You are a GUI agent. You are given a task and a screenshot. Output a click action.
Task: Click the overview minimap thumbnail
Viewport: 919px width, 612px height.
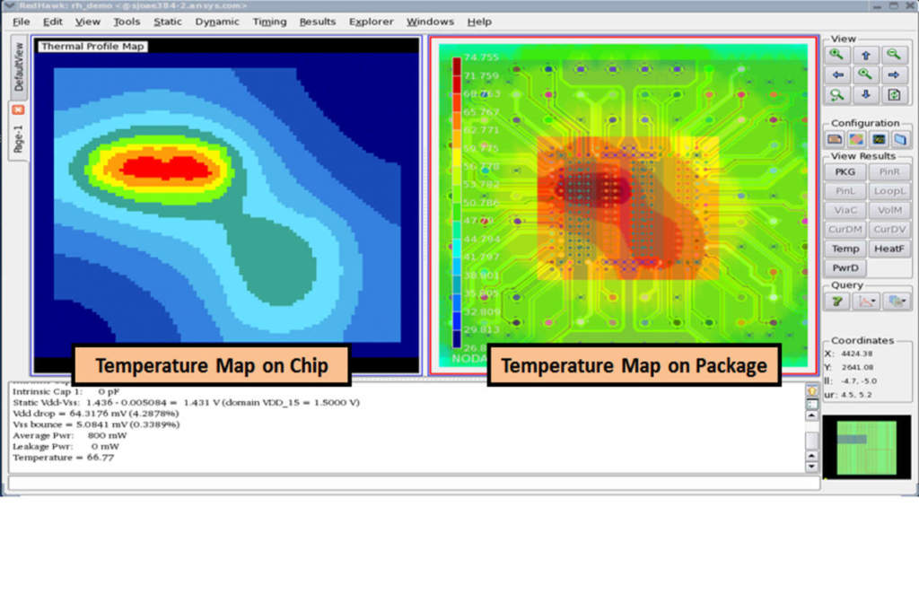[867, 447]
